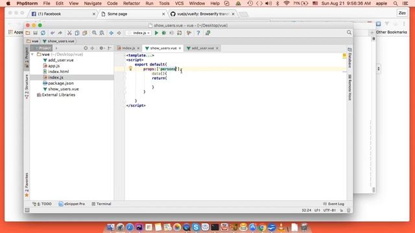Click the UTF-8 encoding in the status bar
The height and width of the screenshot is (233, 415).
329,210
